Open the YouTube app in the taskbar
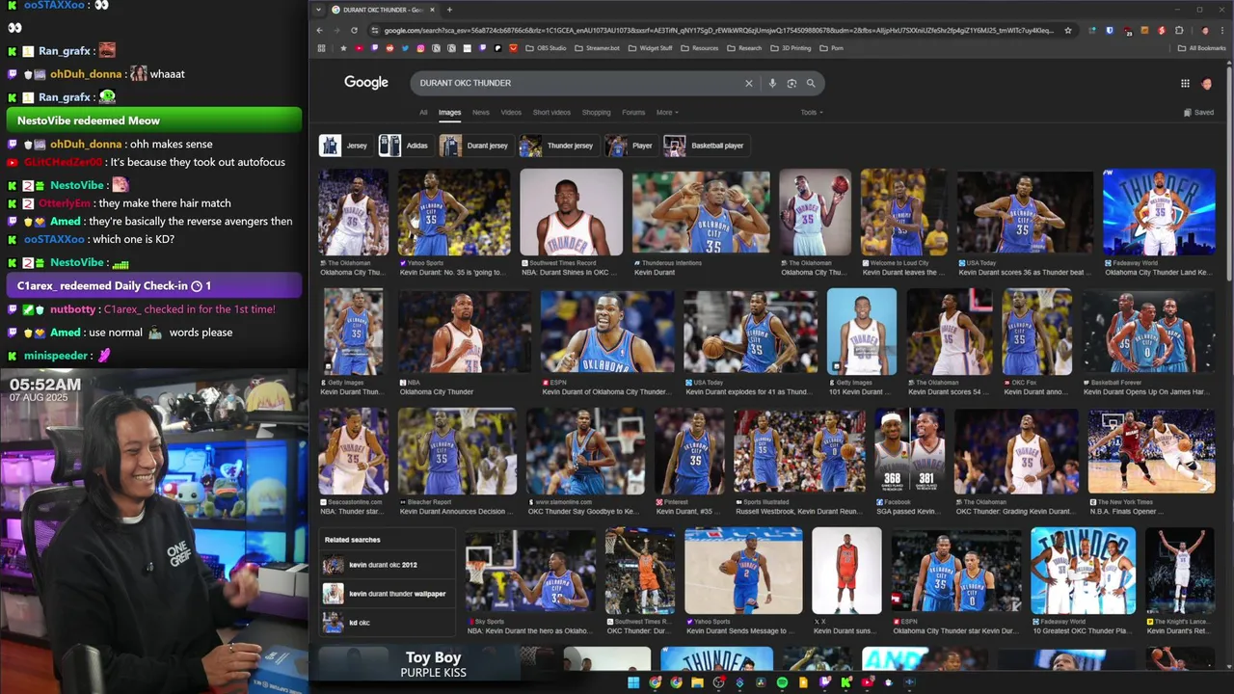1234x694 pixels. coord(867,682)
